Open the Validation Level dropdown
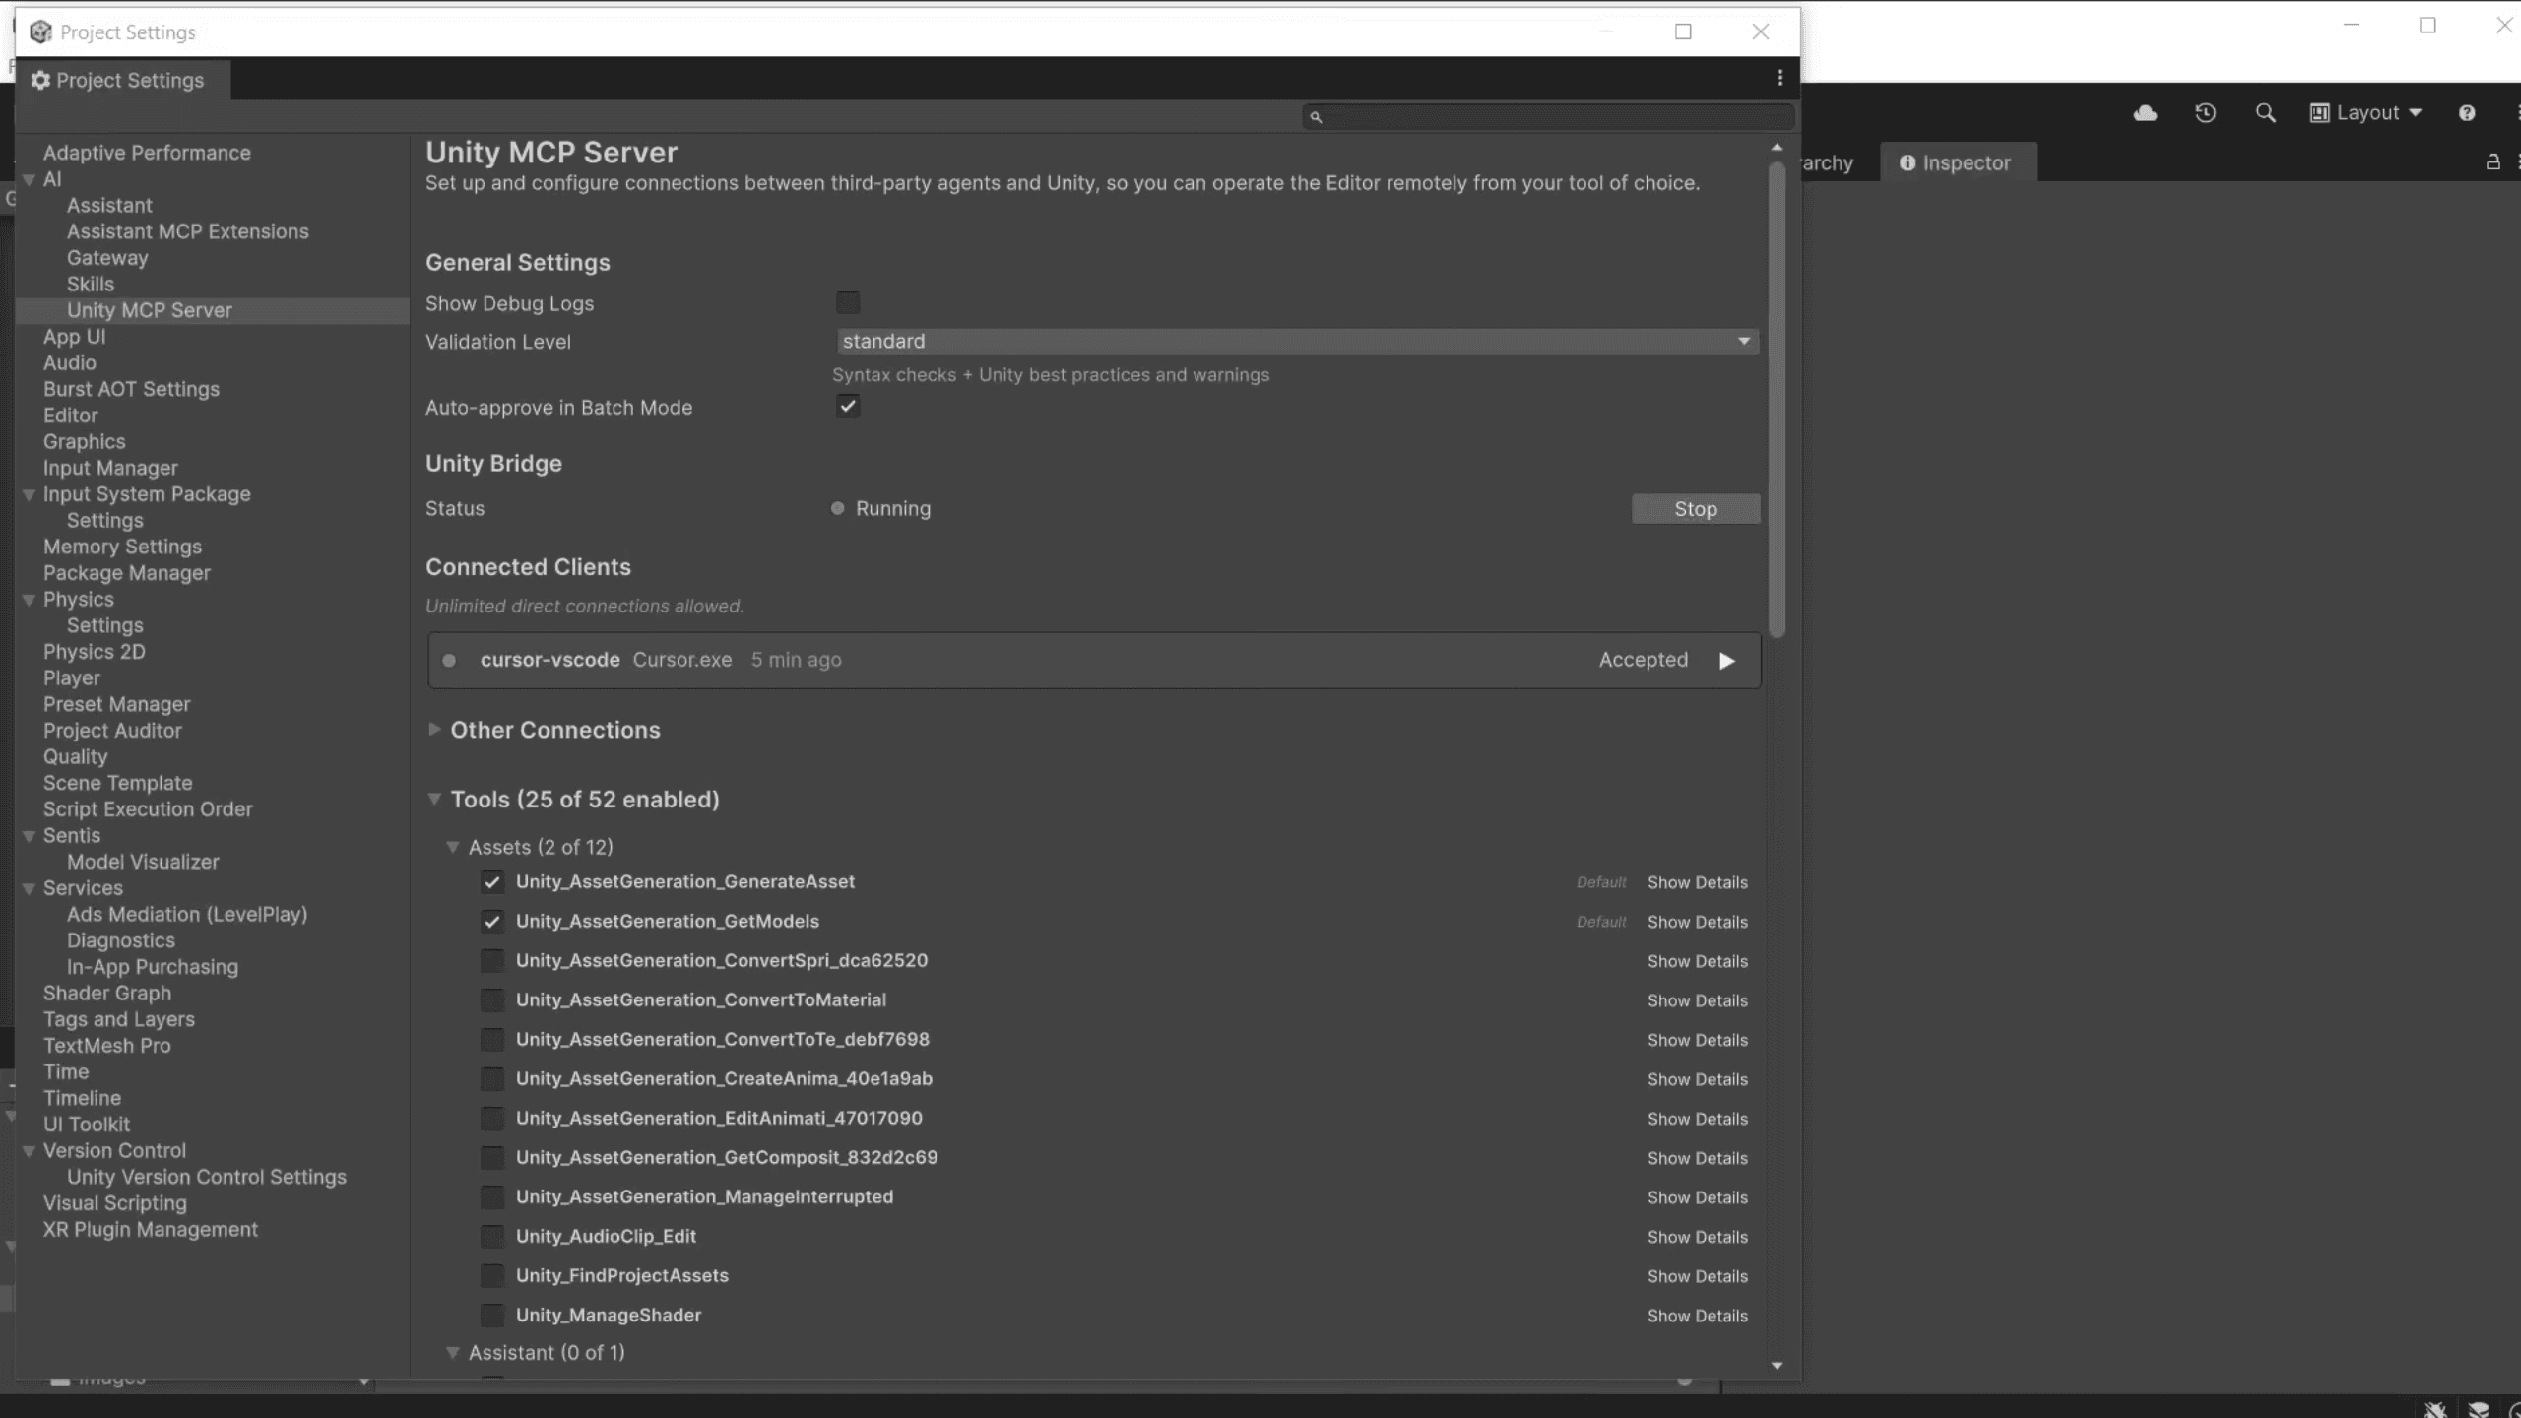The height and width of the screenshot is (1418, 2521). (x=1297, y=341)
